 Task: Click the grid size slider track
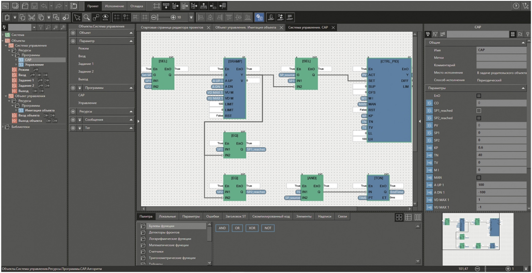click(x=164, y=17)
